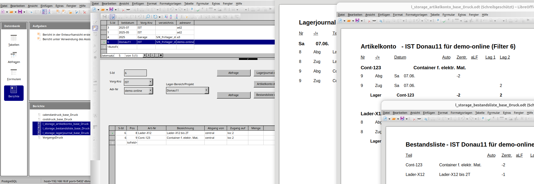Open Hilfe menu in Bestandsliste window
Screen dimensions: 534x184
[530, 113]
